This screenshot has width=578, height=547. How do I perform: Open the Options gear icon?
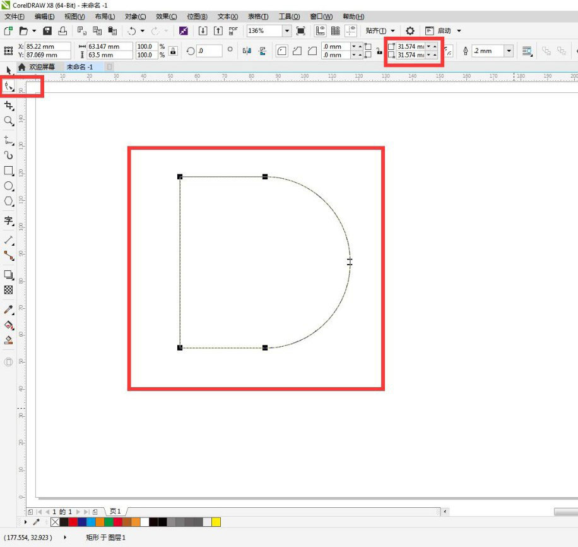pos(410,30)
